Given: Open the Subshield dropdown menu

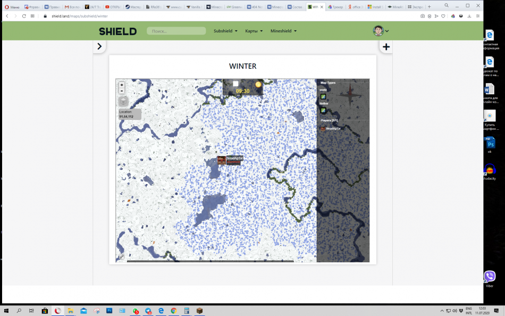Looking at the screenshot, I should (225, 31).
